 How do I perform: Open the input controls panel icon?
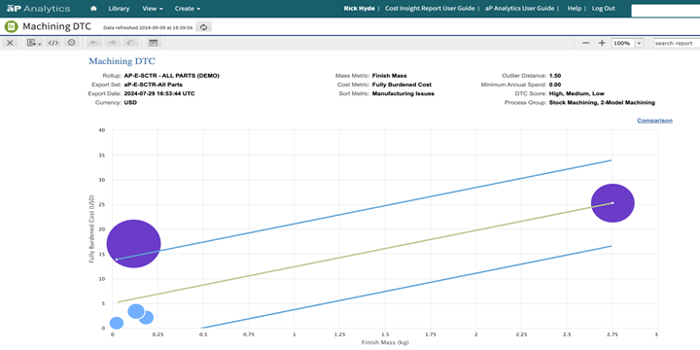154,43
